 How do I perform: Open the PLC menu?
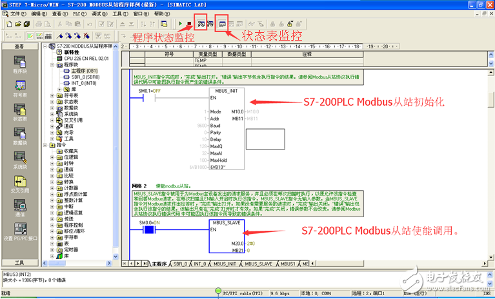point(79,14)
